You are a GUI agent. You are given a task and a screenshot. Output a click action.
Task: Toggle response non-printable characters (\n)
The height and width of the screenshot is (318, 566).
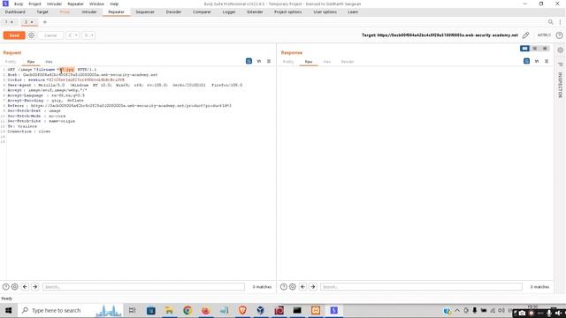pyautogui.click(x=537, y=61)
